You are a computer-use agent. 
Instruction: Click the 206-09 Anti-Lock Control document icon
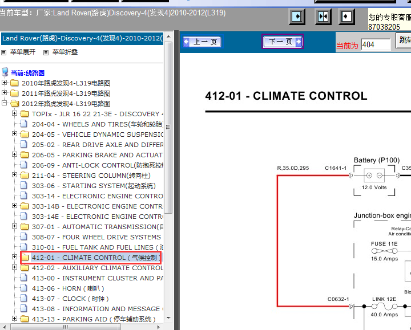24,165
